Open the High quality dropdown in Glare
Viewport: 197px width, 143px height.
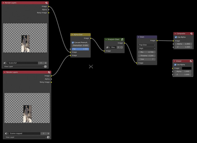(147, 48)
